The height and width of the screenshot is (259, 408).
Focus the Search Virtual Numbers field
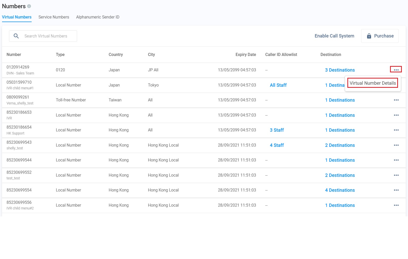[x=43, y=36]
